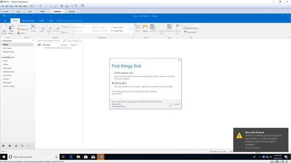Open the Clean Up dropdown
Image resolution: width=291 pixels, height=163 pixels.
click(23, 29)
